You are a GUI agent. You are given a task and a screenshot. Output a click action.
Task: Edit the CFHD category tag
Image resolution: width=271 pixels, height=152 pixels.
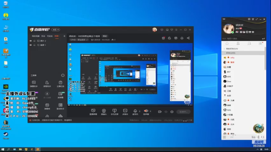pyautogui.click(x=79, y=40)
